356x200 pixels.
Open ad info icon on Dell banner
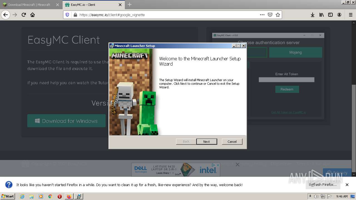pos(214,165)
